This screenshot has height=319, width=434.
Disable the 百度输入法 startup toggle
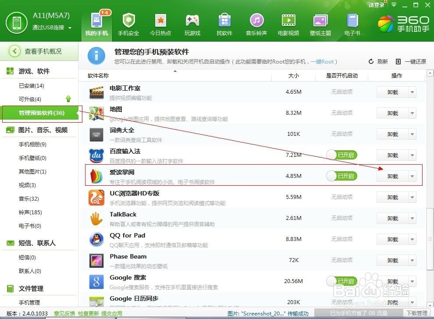coord(342,155)
